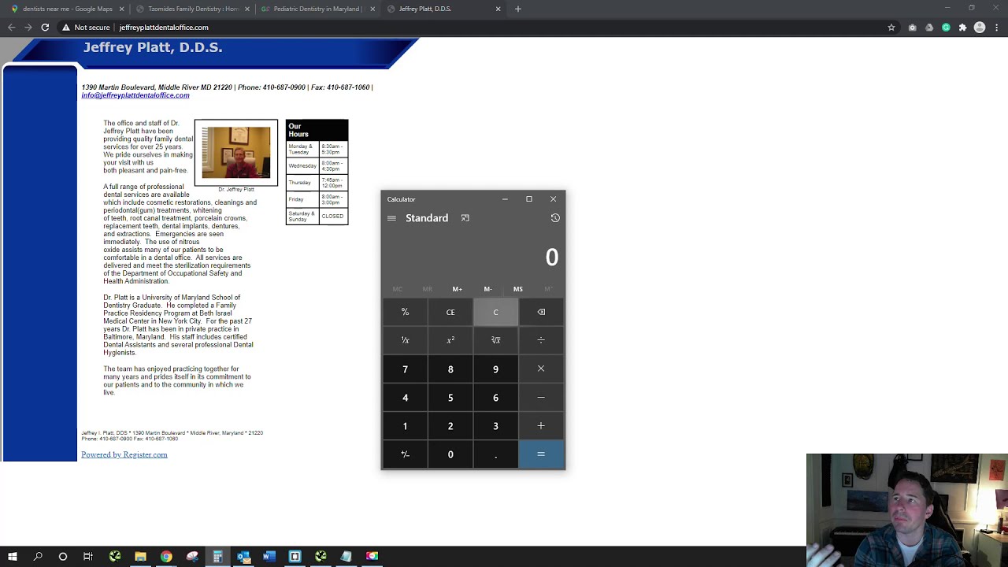This screenshot has height=567, width=1008.
Task: Click the number 0 key
Action: (x=450, y=454)
